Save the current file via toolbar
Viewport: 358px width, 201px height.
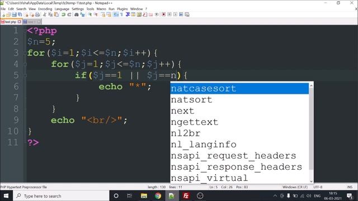click(14, 15)
